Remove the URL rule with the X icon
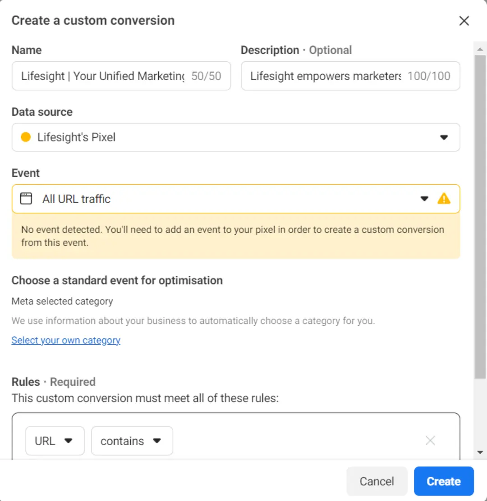Image resolution: width=487 pixels, height=501 pixels. pyautogui.click(x=430, y=441)
